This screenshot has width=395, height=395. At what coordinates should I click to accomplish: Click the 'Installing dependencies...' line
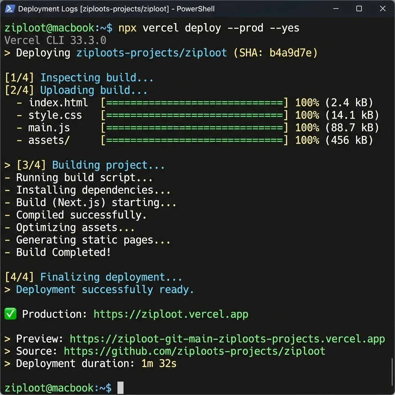pyautogui.click(x=93, y=190)
